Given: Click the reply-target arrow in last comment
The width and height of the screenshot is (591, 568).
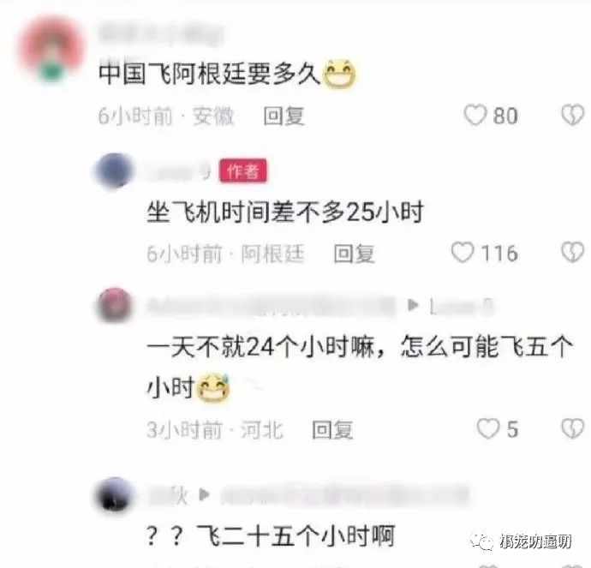Looking at the screenshot, I should [204, 493].
